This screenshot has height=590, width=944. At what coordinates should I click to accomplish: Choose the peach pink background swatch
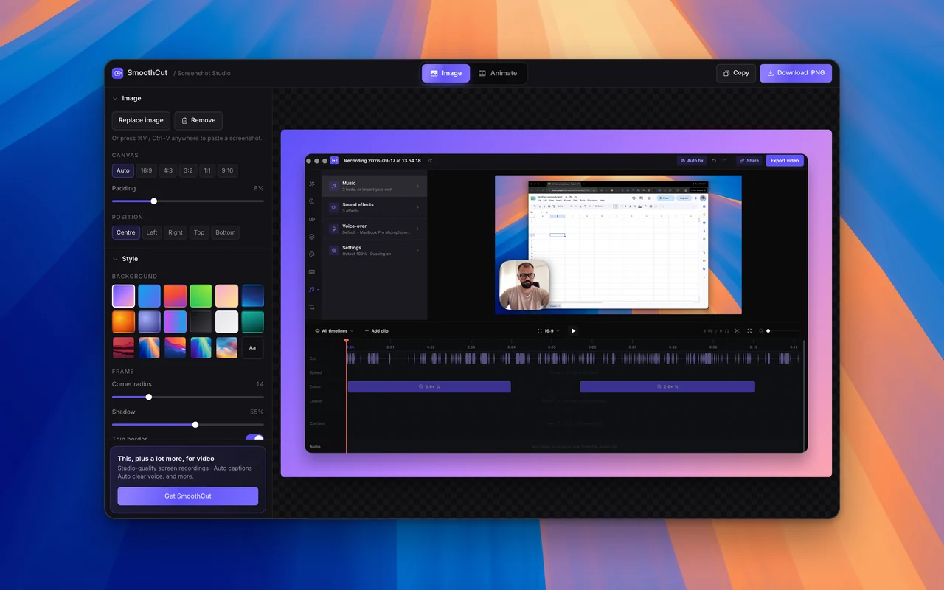(x=226, y=296)
